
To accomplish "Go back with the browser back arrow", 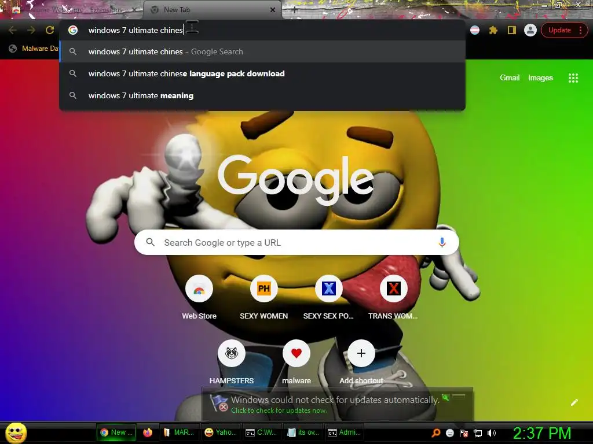I will [13, 30].
